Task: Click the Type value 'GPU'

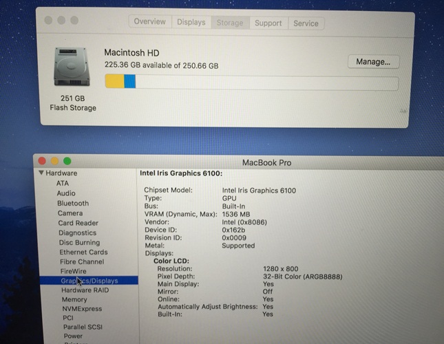Action: click(x=229, y=198)
